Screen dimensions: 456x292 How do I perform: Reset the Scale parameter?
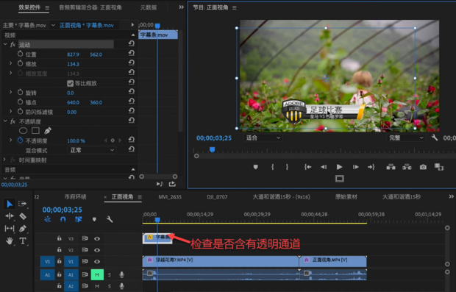(132, 63)
